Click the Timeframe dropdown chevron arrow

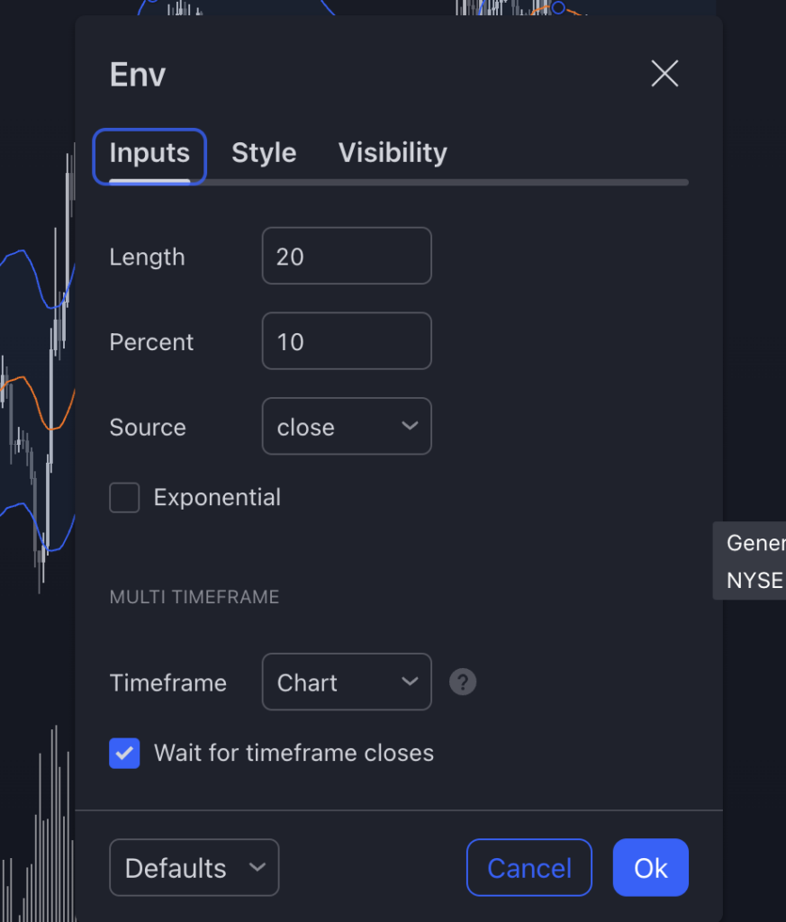coord(410,682)
